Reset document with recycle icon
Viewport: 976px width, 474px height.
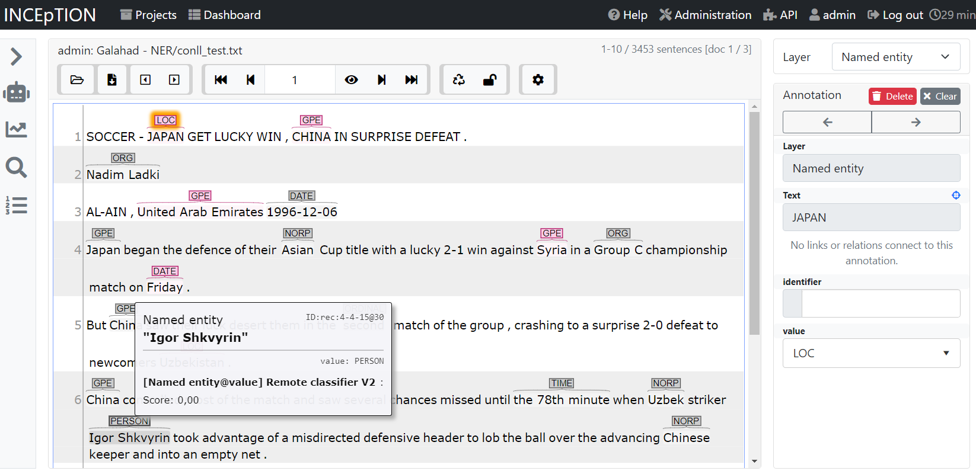pos(458,80)
